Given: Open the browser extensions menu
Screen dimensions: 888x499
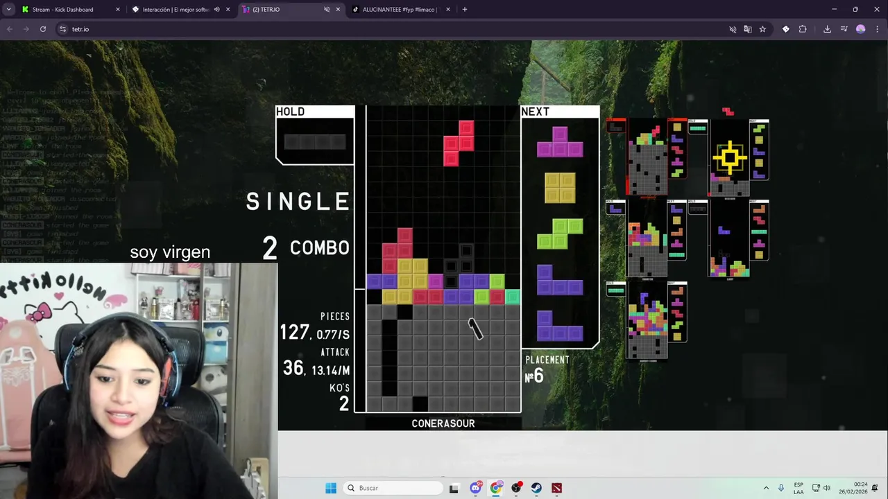Looking at the screenshot, I should click(x=803, y=29).
